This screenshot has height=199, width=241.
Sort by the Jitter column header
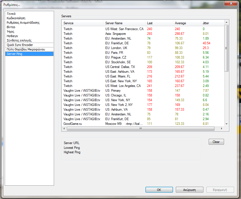tap(213, 23)
